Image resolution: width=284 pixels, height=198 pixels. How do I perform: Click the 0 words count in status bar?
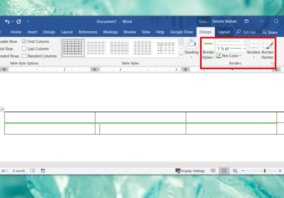[x=19, y=171]
